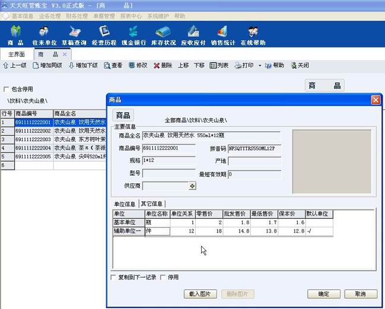Click 增加同级 toolbar button
This screenshot has width=385, height=309.
click(47, 65)
